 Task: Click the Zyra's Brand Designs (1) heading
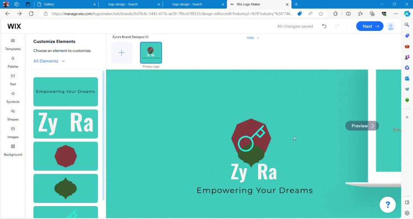pos(131,37)
